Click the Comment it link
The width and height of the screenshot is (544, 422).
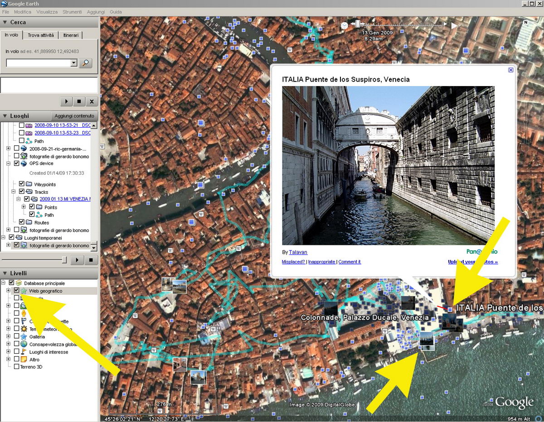[x=350, y=262]
